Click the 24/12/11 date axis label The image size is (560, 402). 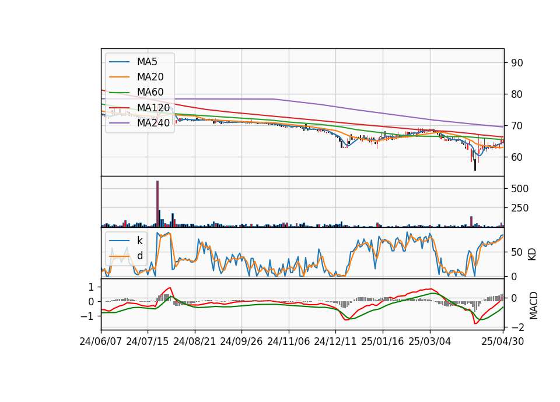tap(335, 341)
